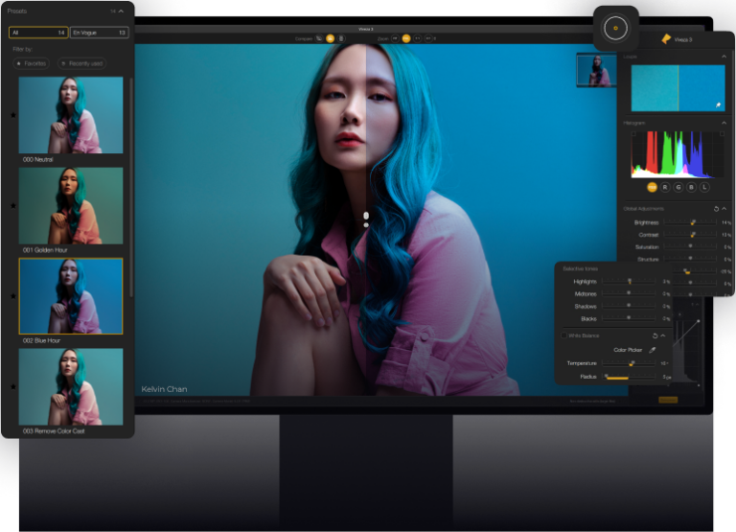This screenshot has height=532, width=736.
Task: Click the Viveza 3 logo icon
Action: coord(667,38)
